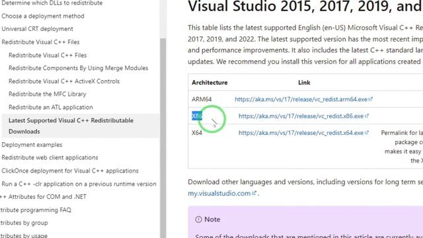
Task: Open 'Attributes by group' sidebar item
Action: (x=24, y=223)
